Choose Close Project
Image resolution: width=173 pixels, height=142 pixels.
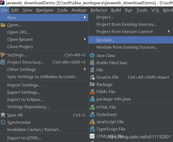click(x=44, y=46)
